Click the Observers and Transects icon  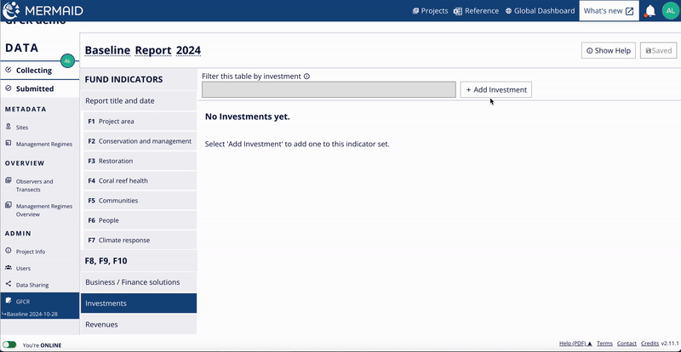coord(9,180)
